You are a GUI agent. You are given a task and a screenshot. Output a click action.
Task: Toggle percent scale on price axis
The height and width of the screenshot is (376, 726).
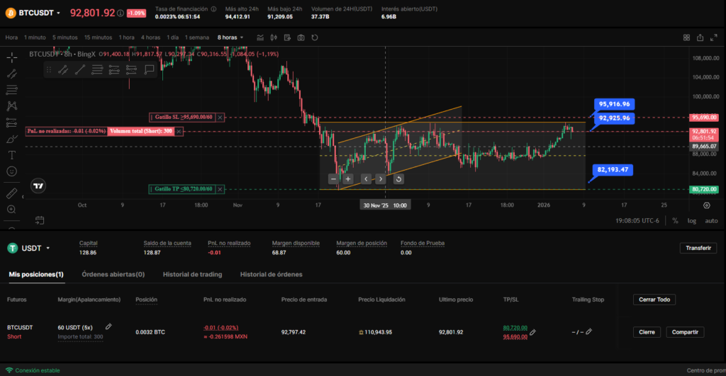click(x=675, y=221)
